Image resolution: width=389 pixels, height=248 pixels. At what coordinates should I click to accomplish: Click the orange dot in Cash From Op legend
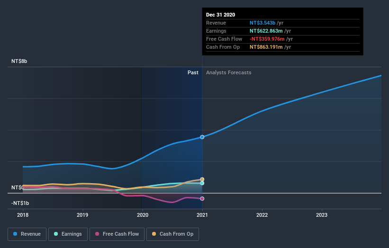154,234
